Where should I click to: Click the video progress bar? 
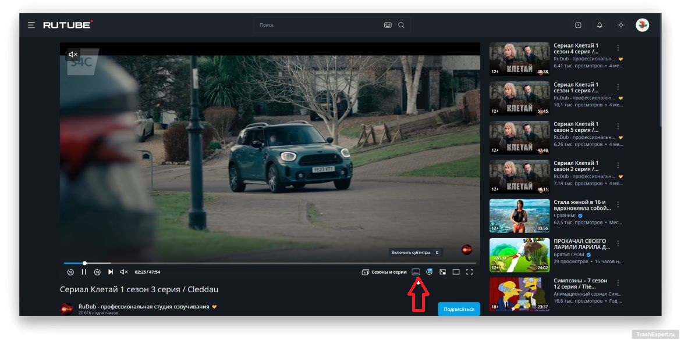(x=233, y=263)
